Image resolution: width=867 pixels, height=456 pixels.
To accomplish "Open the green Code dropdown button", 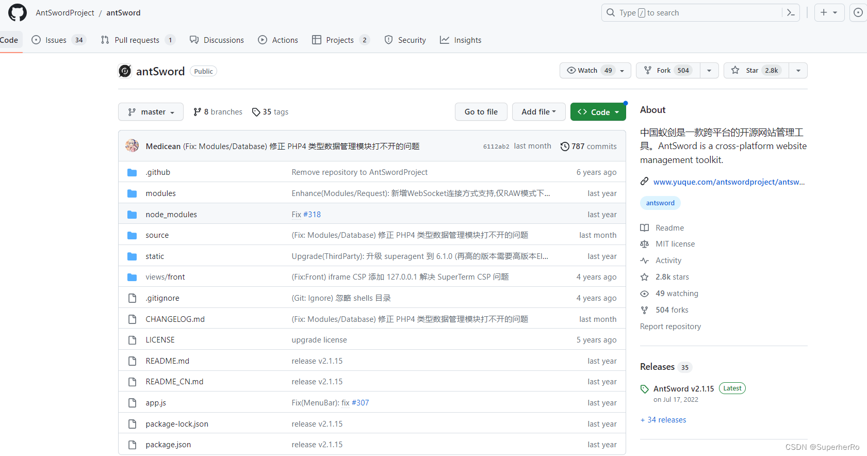I will tap(598, 112).
